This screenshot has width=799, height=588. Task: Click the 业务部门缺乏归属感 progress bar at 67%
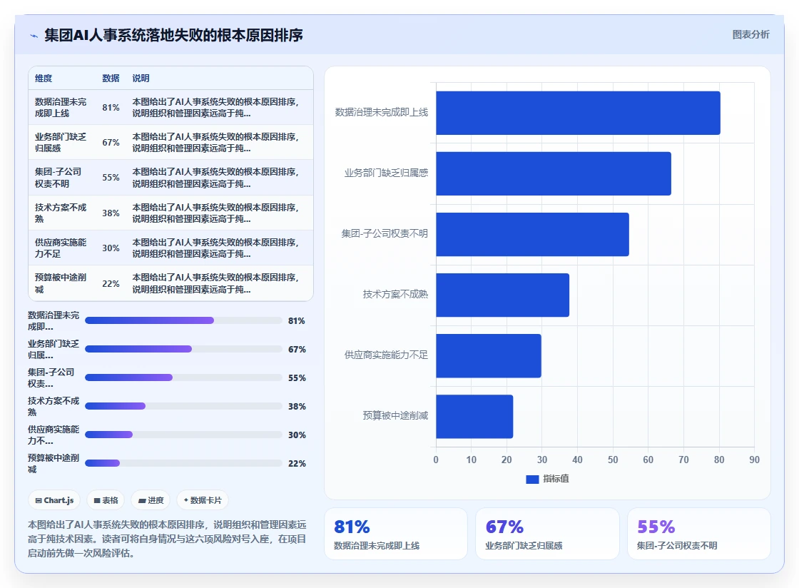click(183, 349)
